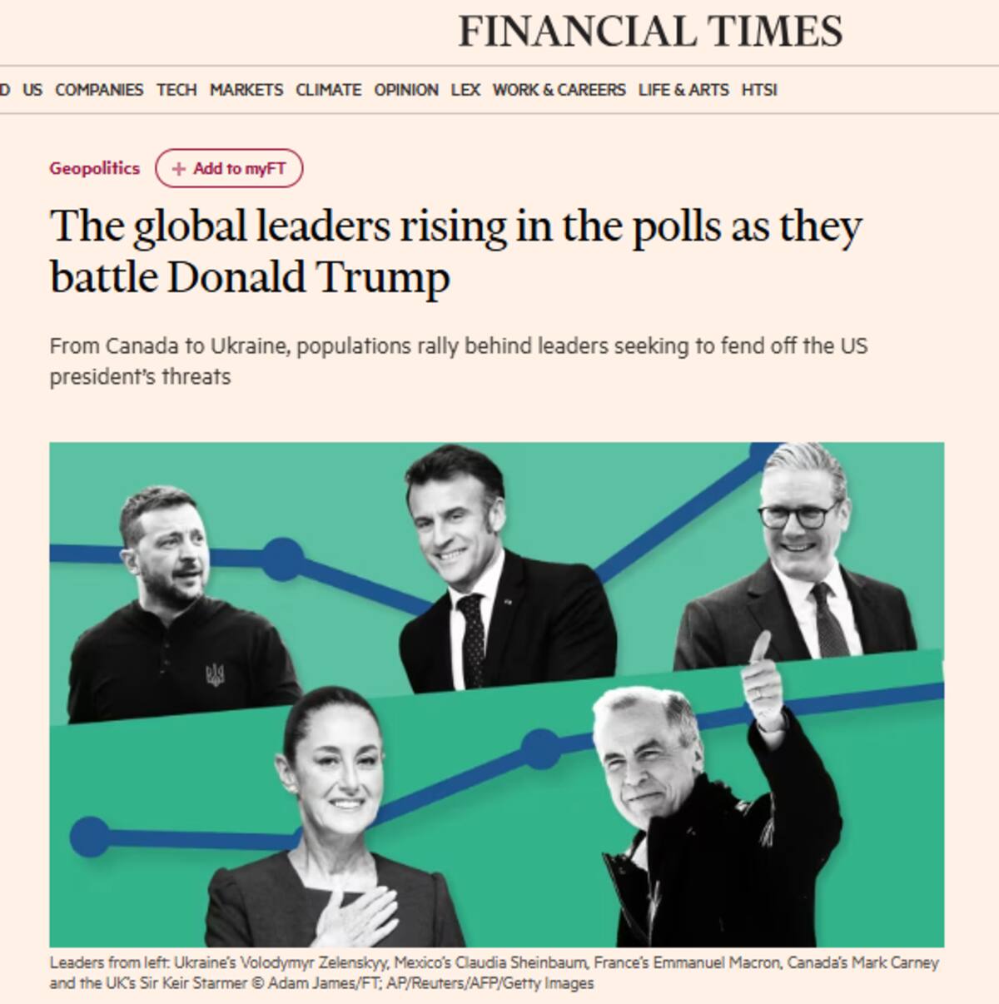
Task: Click the Add to myFT button
Action: pyautogui.click(x=230, y=167)
